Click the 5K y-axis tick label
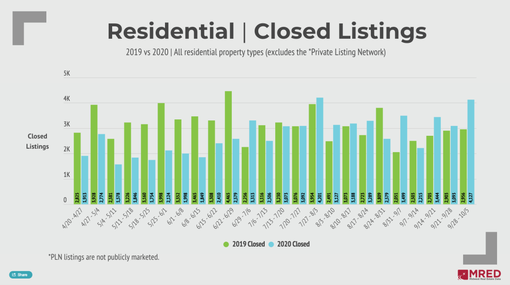This screenshot has width=510, height=285. click(x=67, y=74)
